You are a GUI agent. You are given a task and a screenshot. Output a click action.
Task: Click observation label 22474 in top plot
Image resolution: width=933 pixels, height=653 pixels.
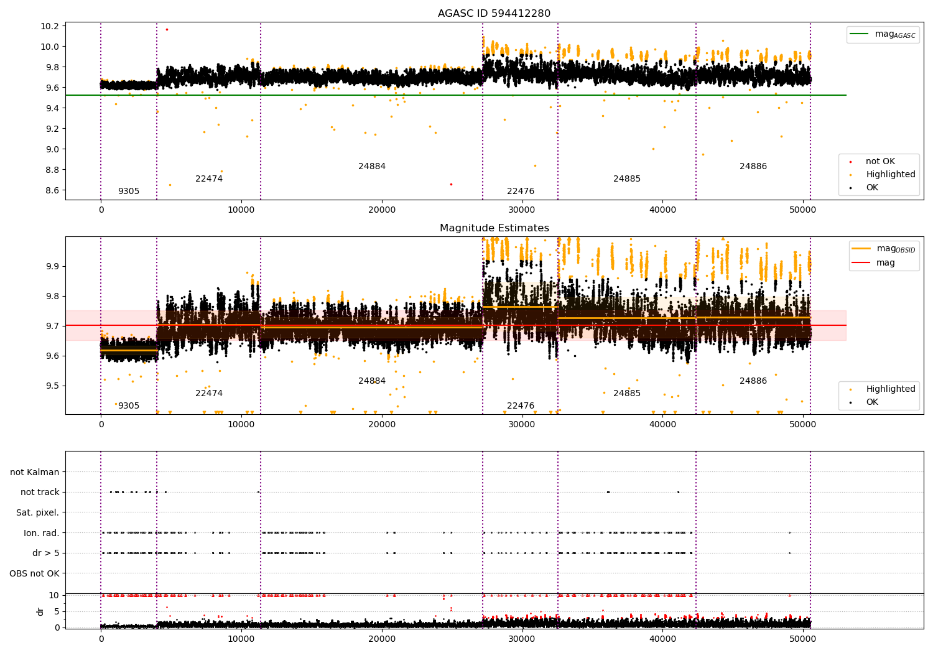(209, 179)
